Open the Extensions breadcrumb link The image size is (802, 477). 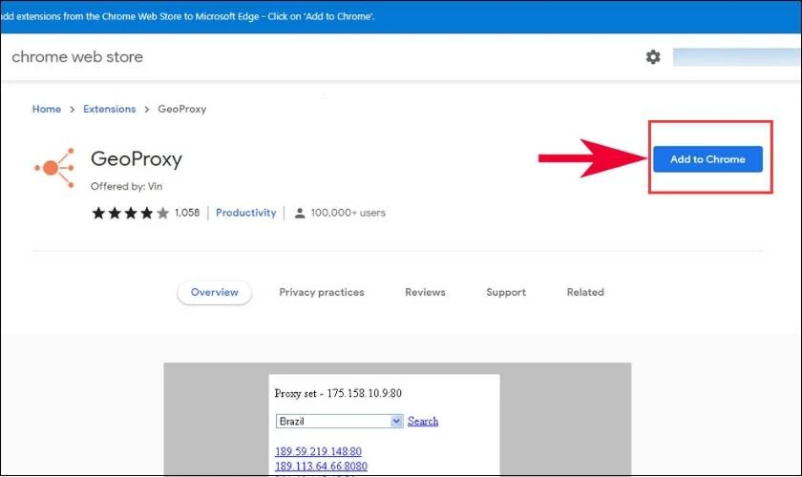coord(110,109)
